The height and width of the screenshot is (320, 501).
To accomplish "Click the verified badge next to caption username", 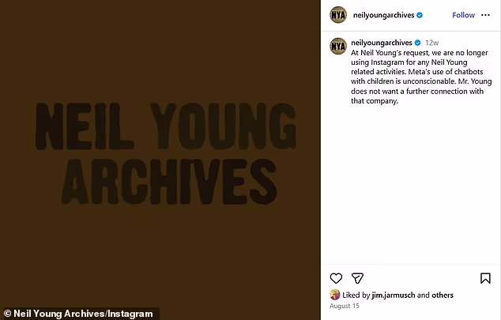I will click(x=417, y=43).
